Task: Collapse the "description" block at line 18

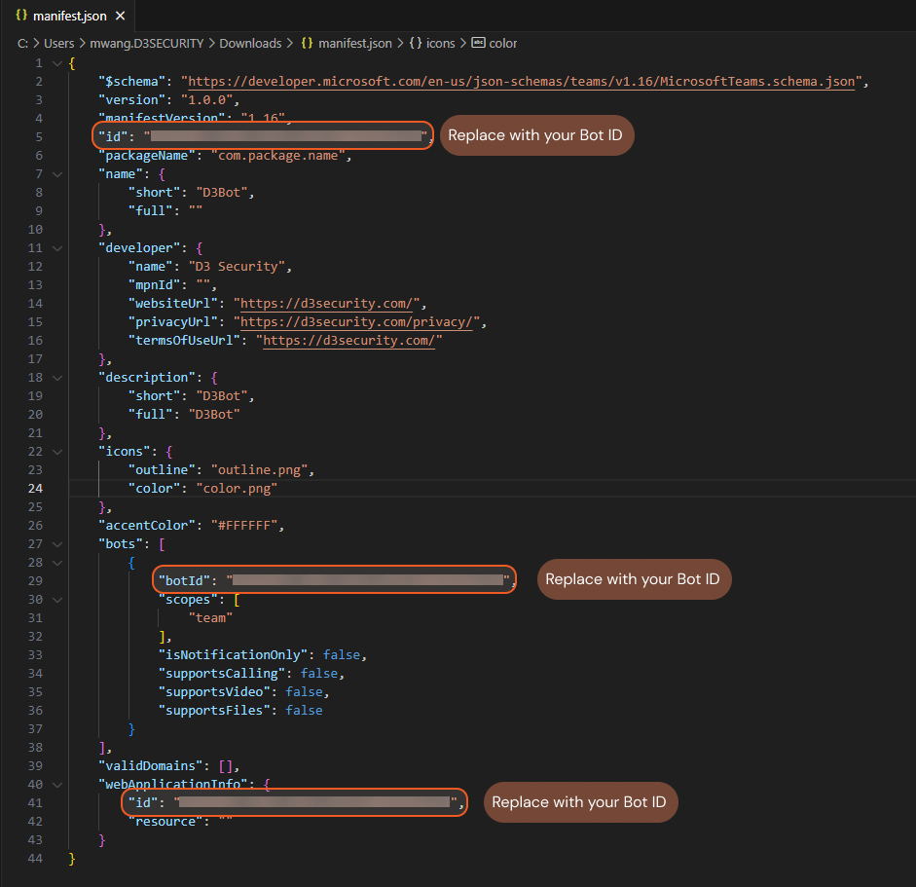Action: click(57, 378)
